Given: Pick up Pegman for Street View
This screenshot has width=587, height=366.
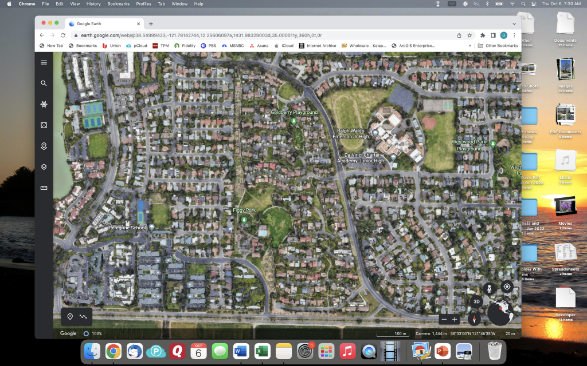Looking at the screenshot, I should (489, 289).
